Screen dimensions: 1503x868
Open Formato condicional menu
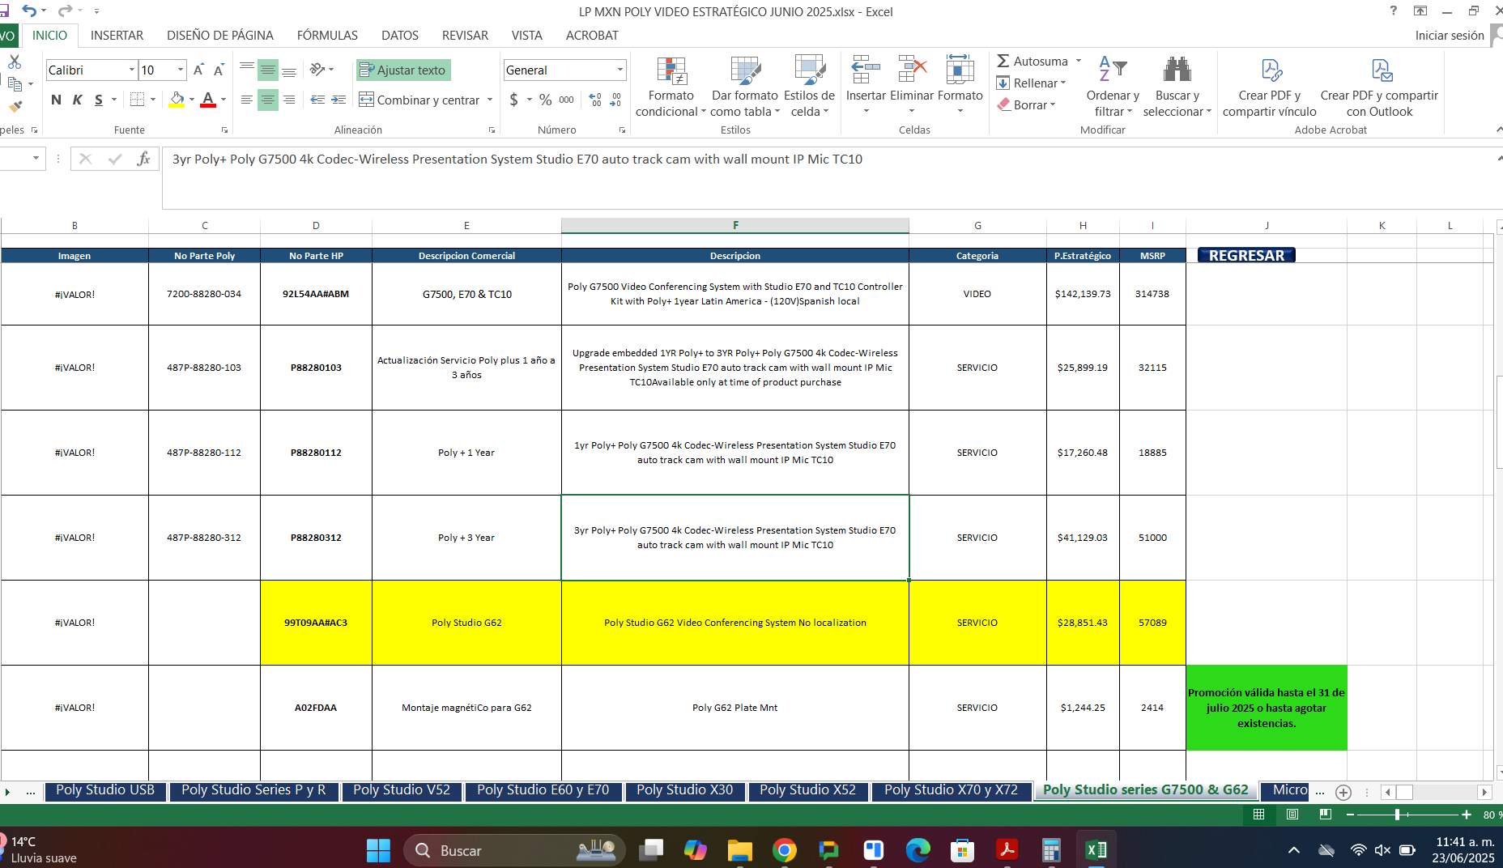click(x=671, y=87)
